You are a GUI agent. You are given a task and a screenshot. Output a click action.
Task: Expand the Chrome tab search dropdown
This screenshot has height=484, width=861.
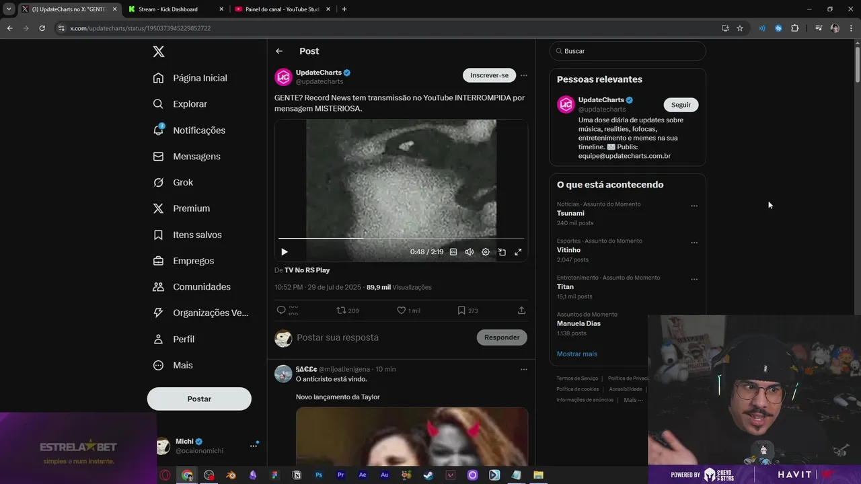(9, 9)
